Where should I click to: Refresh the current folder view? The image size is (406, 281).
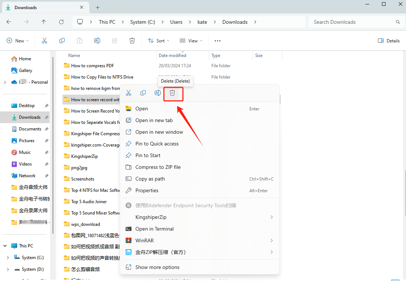pyautogui.click(x=61, y=22)
